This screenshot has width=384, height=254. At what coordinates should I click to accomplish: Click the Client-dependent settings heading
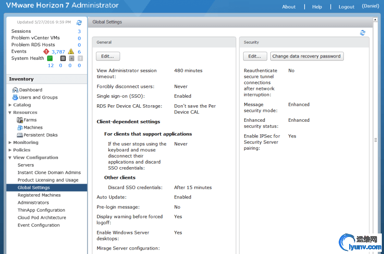[128, 122]
